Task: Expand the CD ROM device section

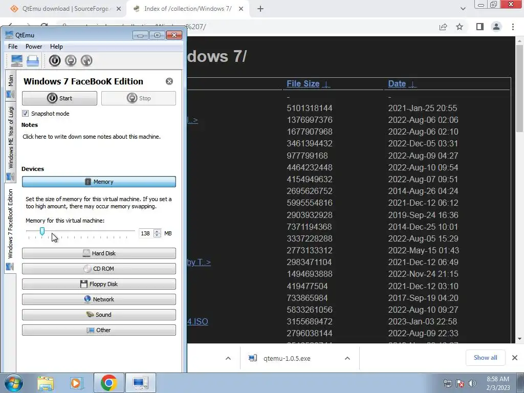Action: (99, 269)
